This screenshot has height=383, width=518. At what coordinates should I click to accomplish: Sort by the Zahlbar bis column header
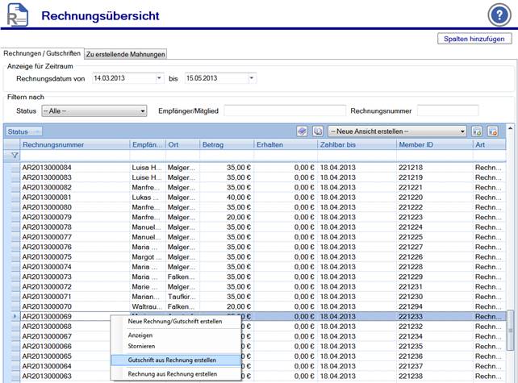(357, 144)
